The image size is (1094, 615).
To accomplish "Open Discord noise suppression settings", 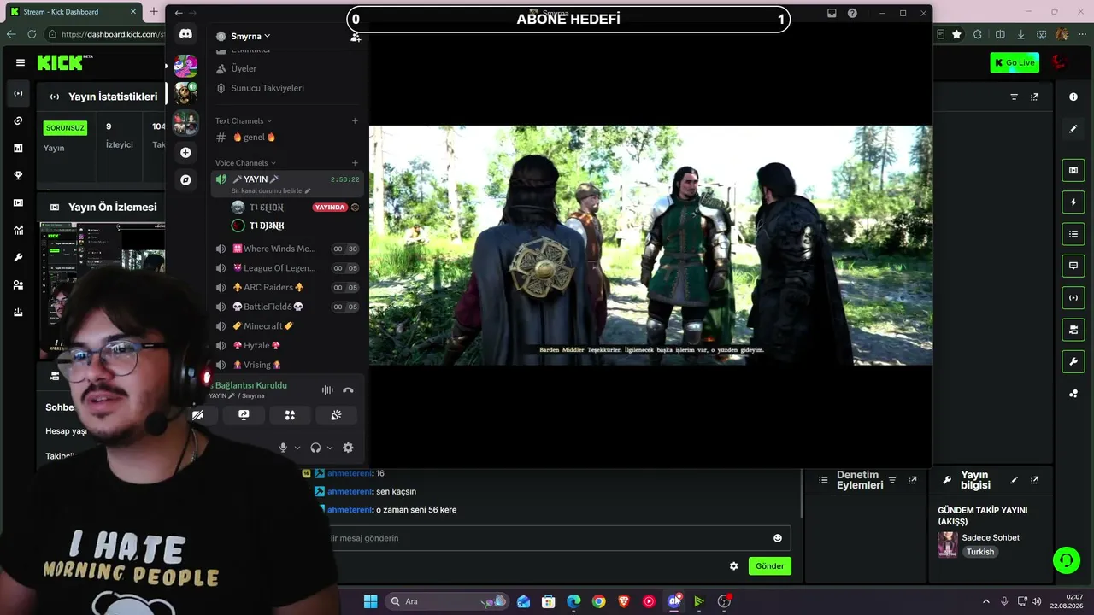I will click(327, 390).
